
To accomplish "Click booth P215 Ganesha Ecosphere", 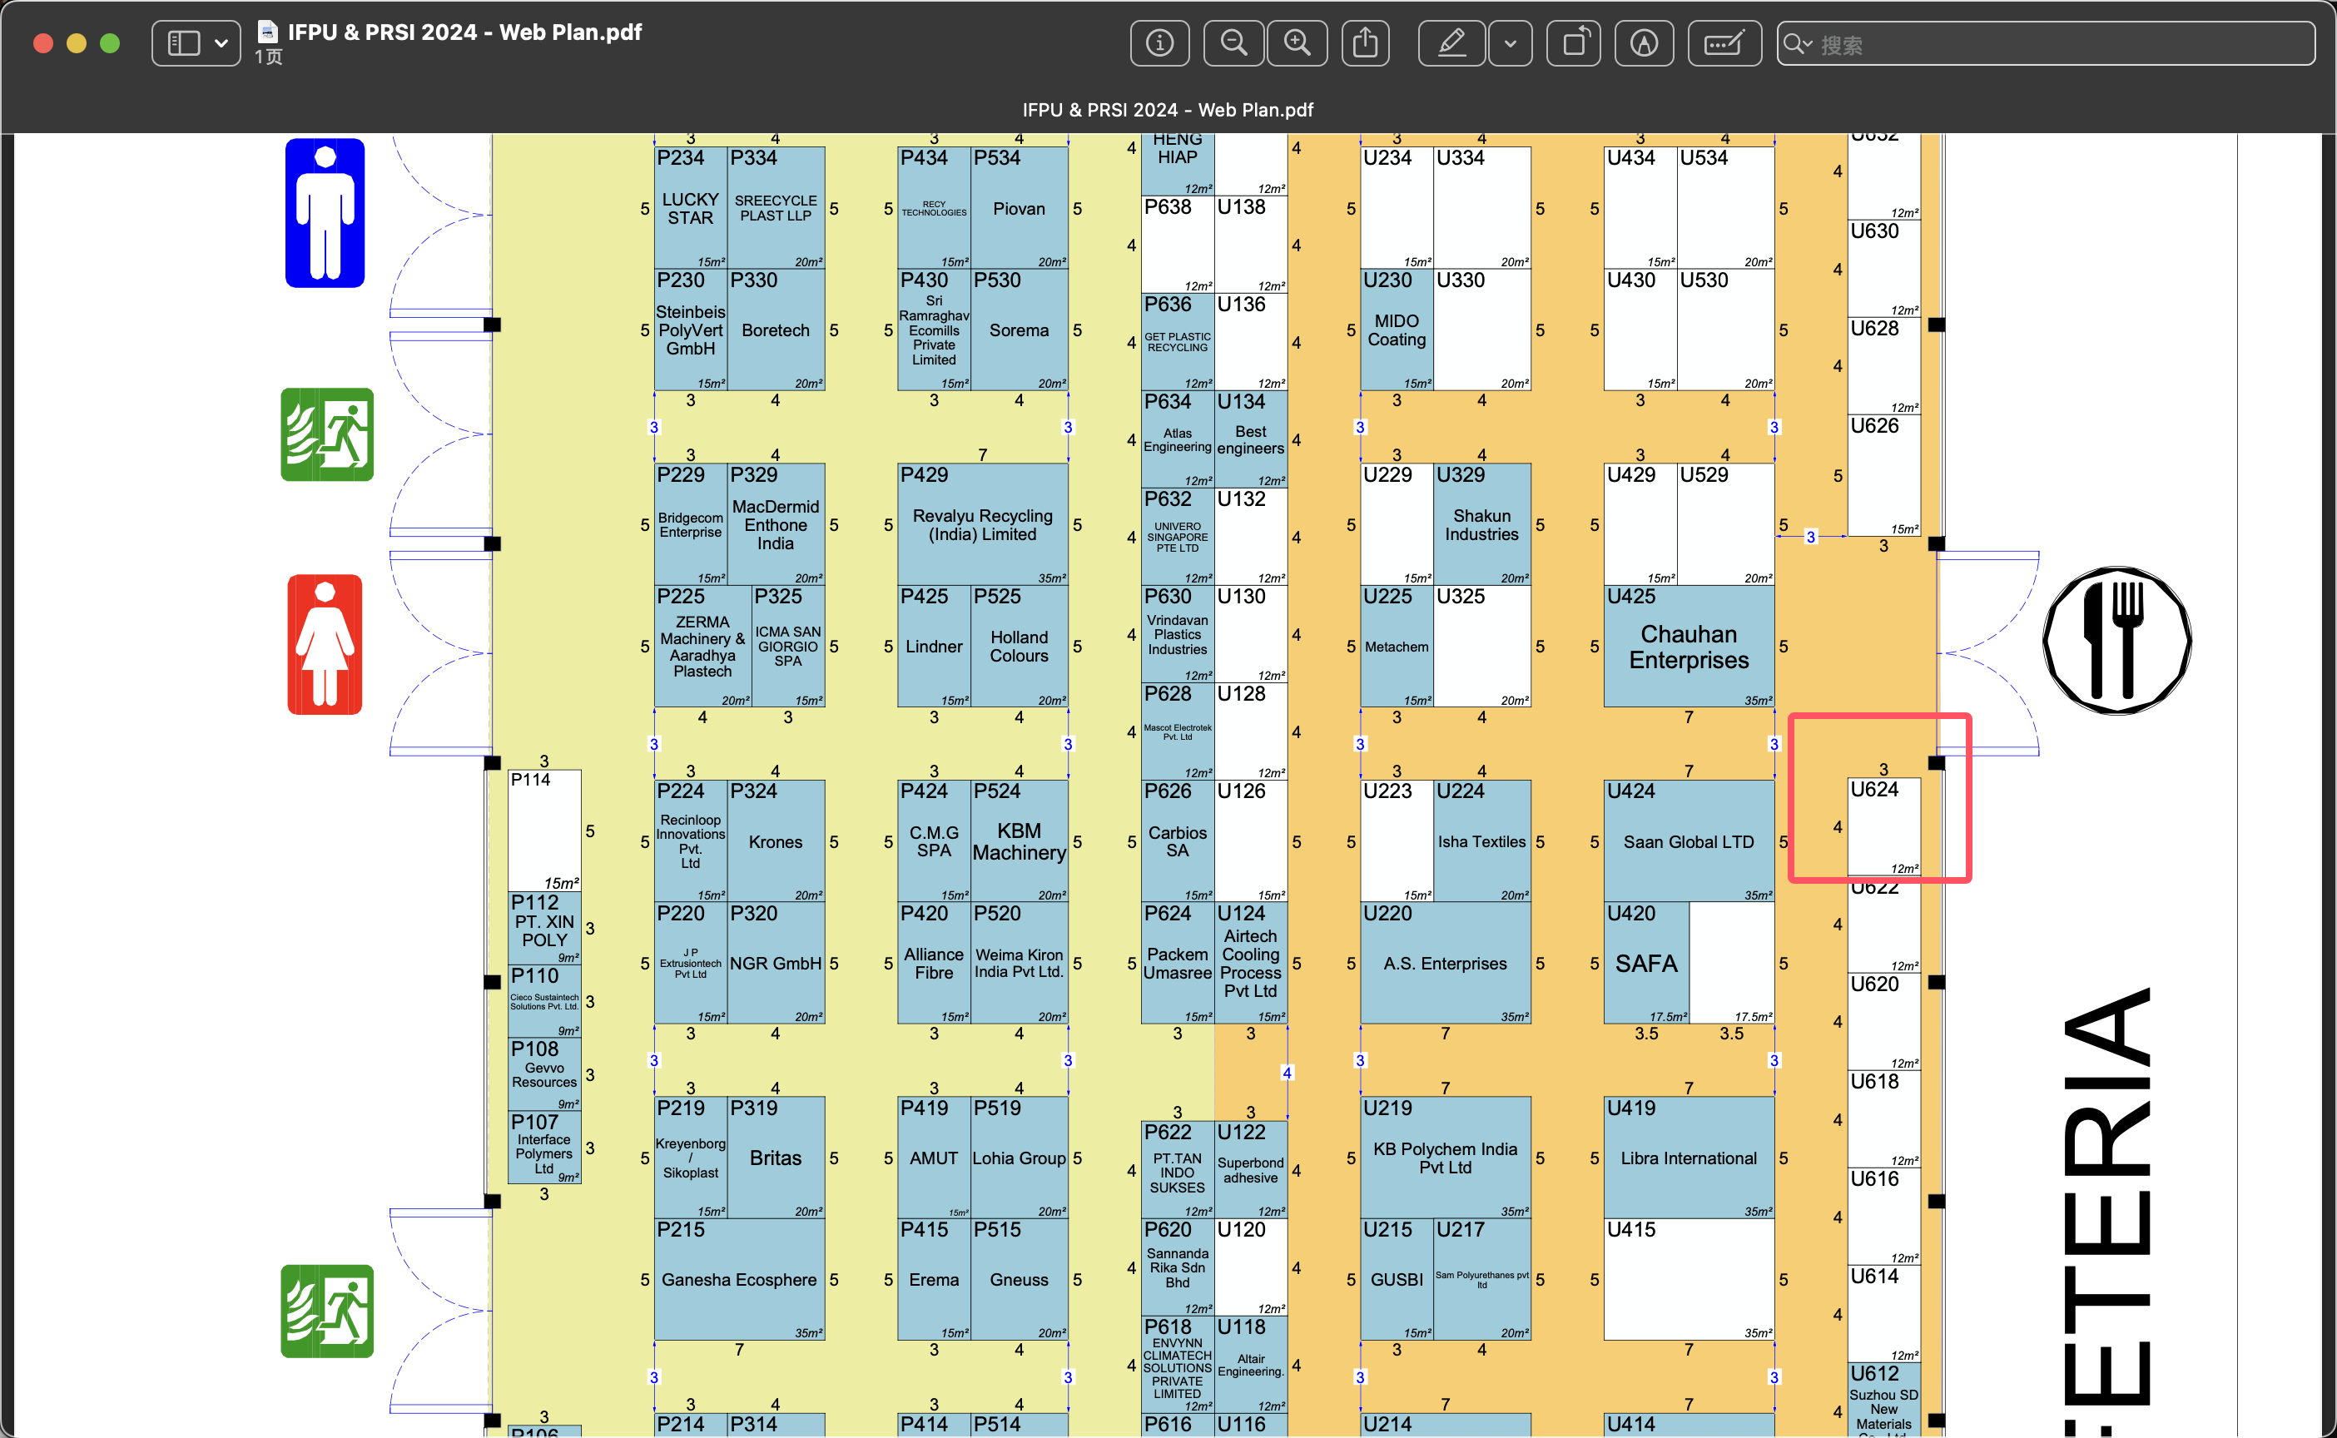I will 739,1279.
